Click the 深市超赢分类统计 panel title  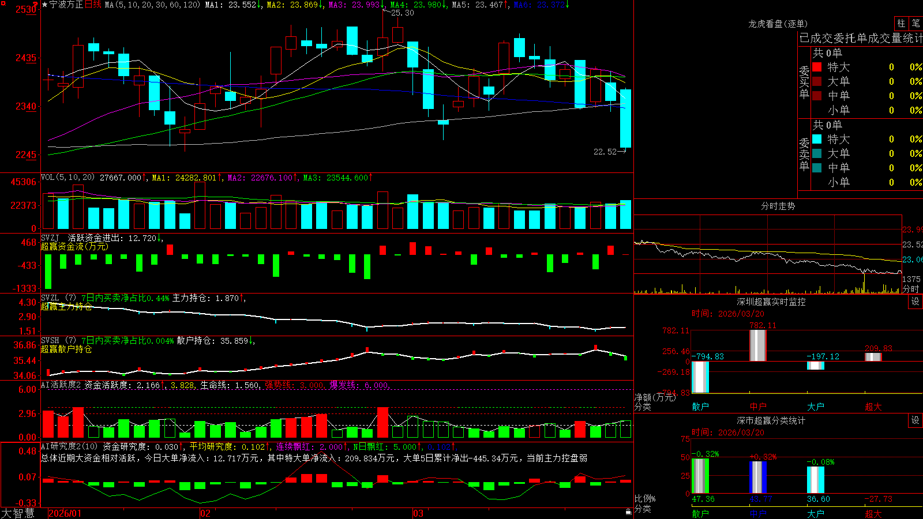(771, 420)
